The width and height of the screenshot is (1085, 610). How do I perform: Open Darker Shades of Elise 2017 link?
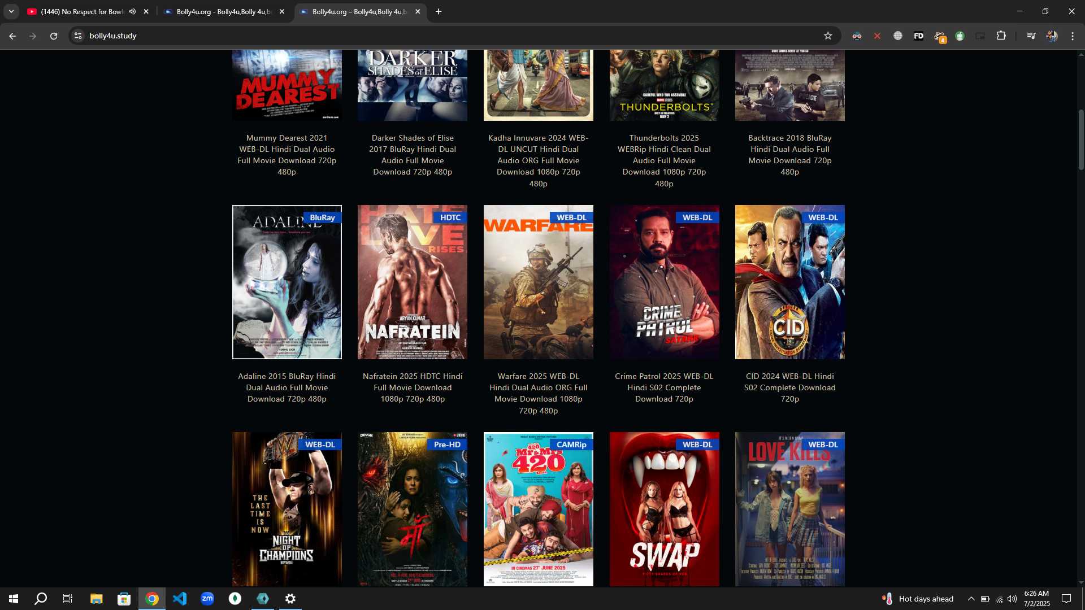[413, 155]
